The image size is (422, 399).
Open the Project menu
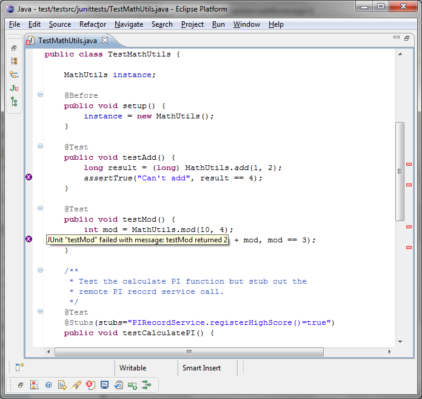192,24
